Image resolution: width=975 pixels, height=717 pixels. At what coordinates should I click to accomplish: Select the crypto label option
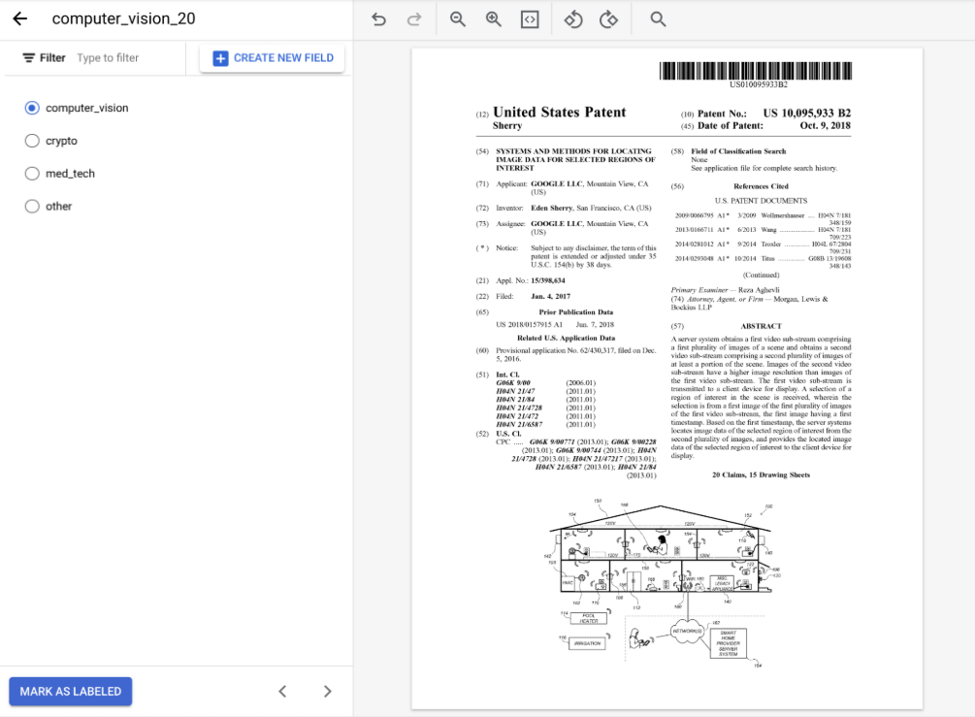coord(32,141)
